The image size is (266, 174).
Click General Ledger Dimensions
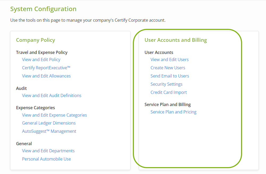(x=49, y=123)
